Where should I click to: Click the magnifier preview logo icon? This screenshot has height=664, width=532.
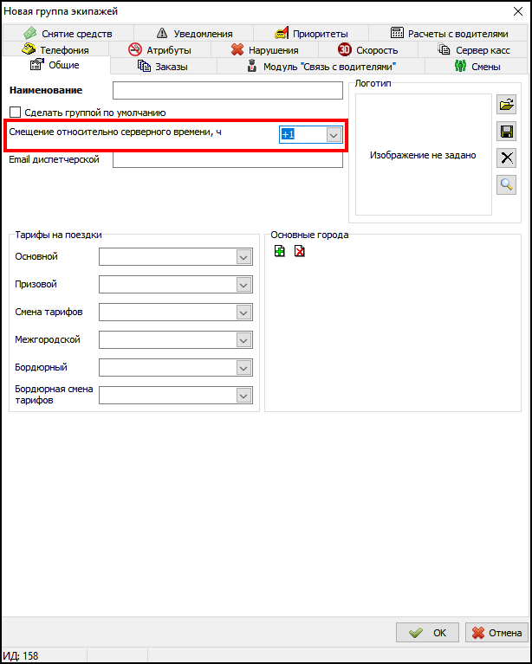[507, 184]
